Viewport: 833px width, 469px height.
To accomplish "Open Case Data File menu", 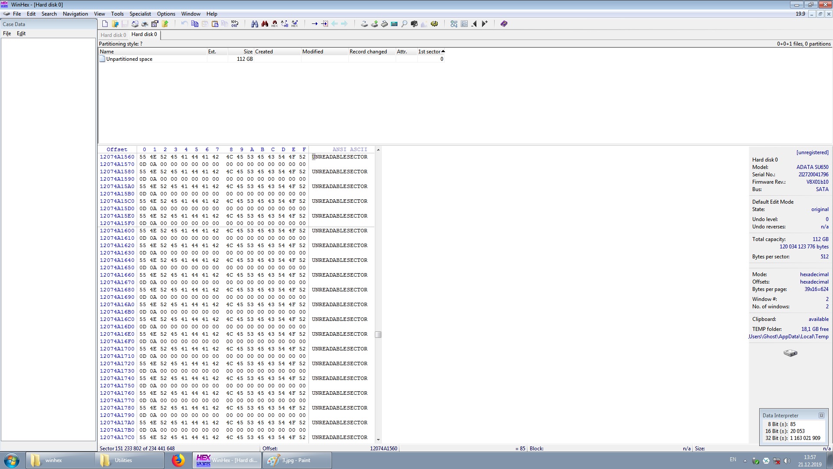I will coord(7,33).
